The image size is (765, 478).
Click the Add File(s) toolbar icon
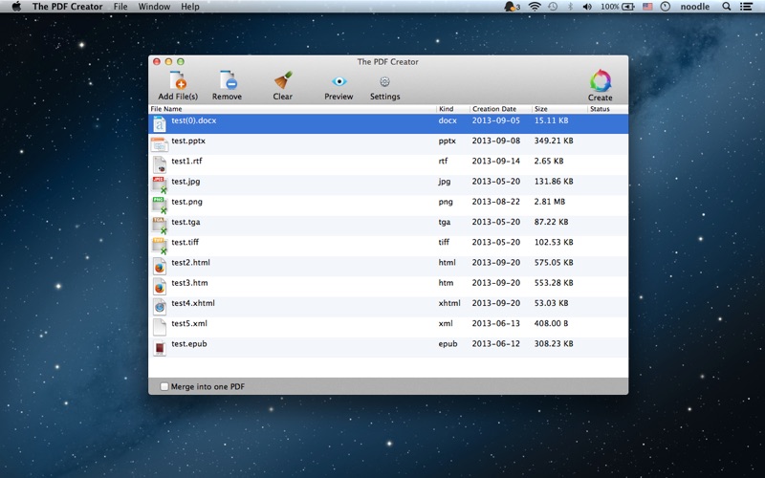(x=178, y=80)
